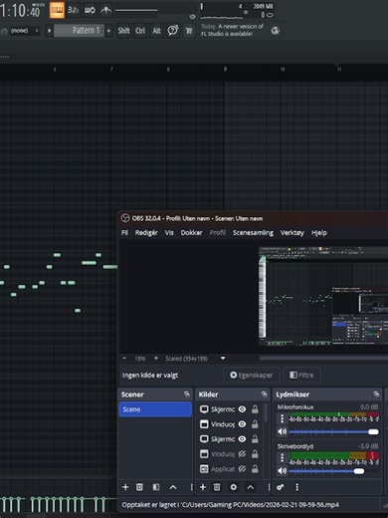Click the OBS preview thumbnail
Image resolution: width=388 pixels, height=518 pixels.
pyautogui.click(x=323, y=297)
